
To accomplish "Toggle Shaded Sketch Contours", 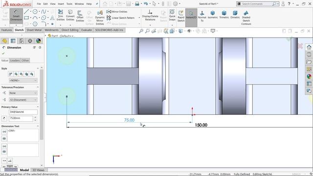I will coord(246,18).
